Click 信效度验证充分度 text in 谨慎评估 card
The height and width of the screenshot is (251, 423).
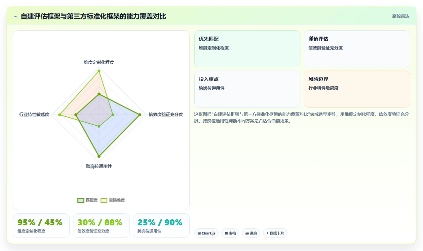326,48
